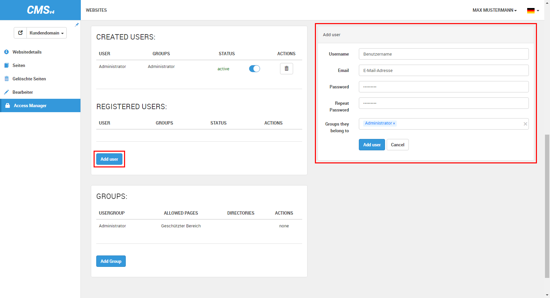This screenshot has width=550, height=298.
Task: Click the trash icon for the Administrator user
Action: click(286, 69)
